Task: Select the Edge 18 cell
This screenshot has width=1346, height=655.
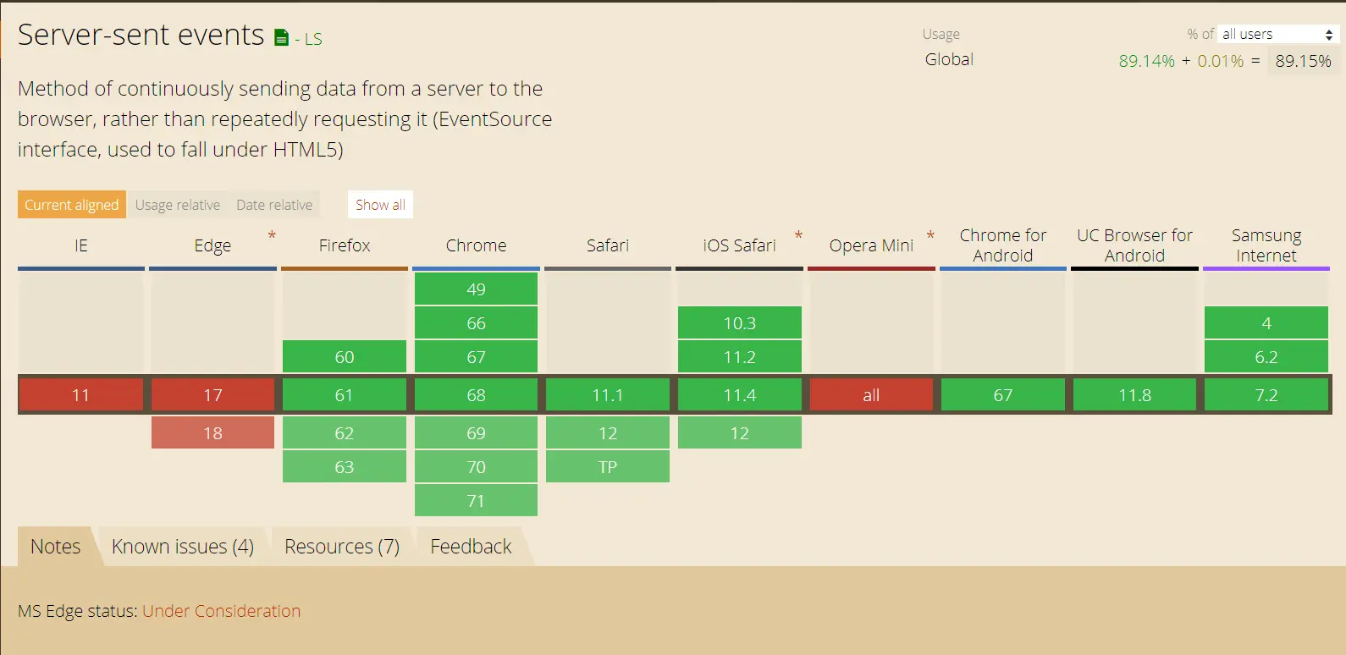Action: (x=212, y=433)
